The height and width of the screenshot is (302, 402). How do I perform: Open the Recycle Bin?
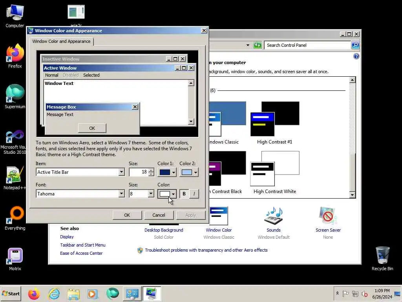coord(382,258)
